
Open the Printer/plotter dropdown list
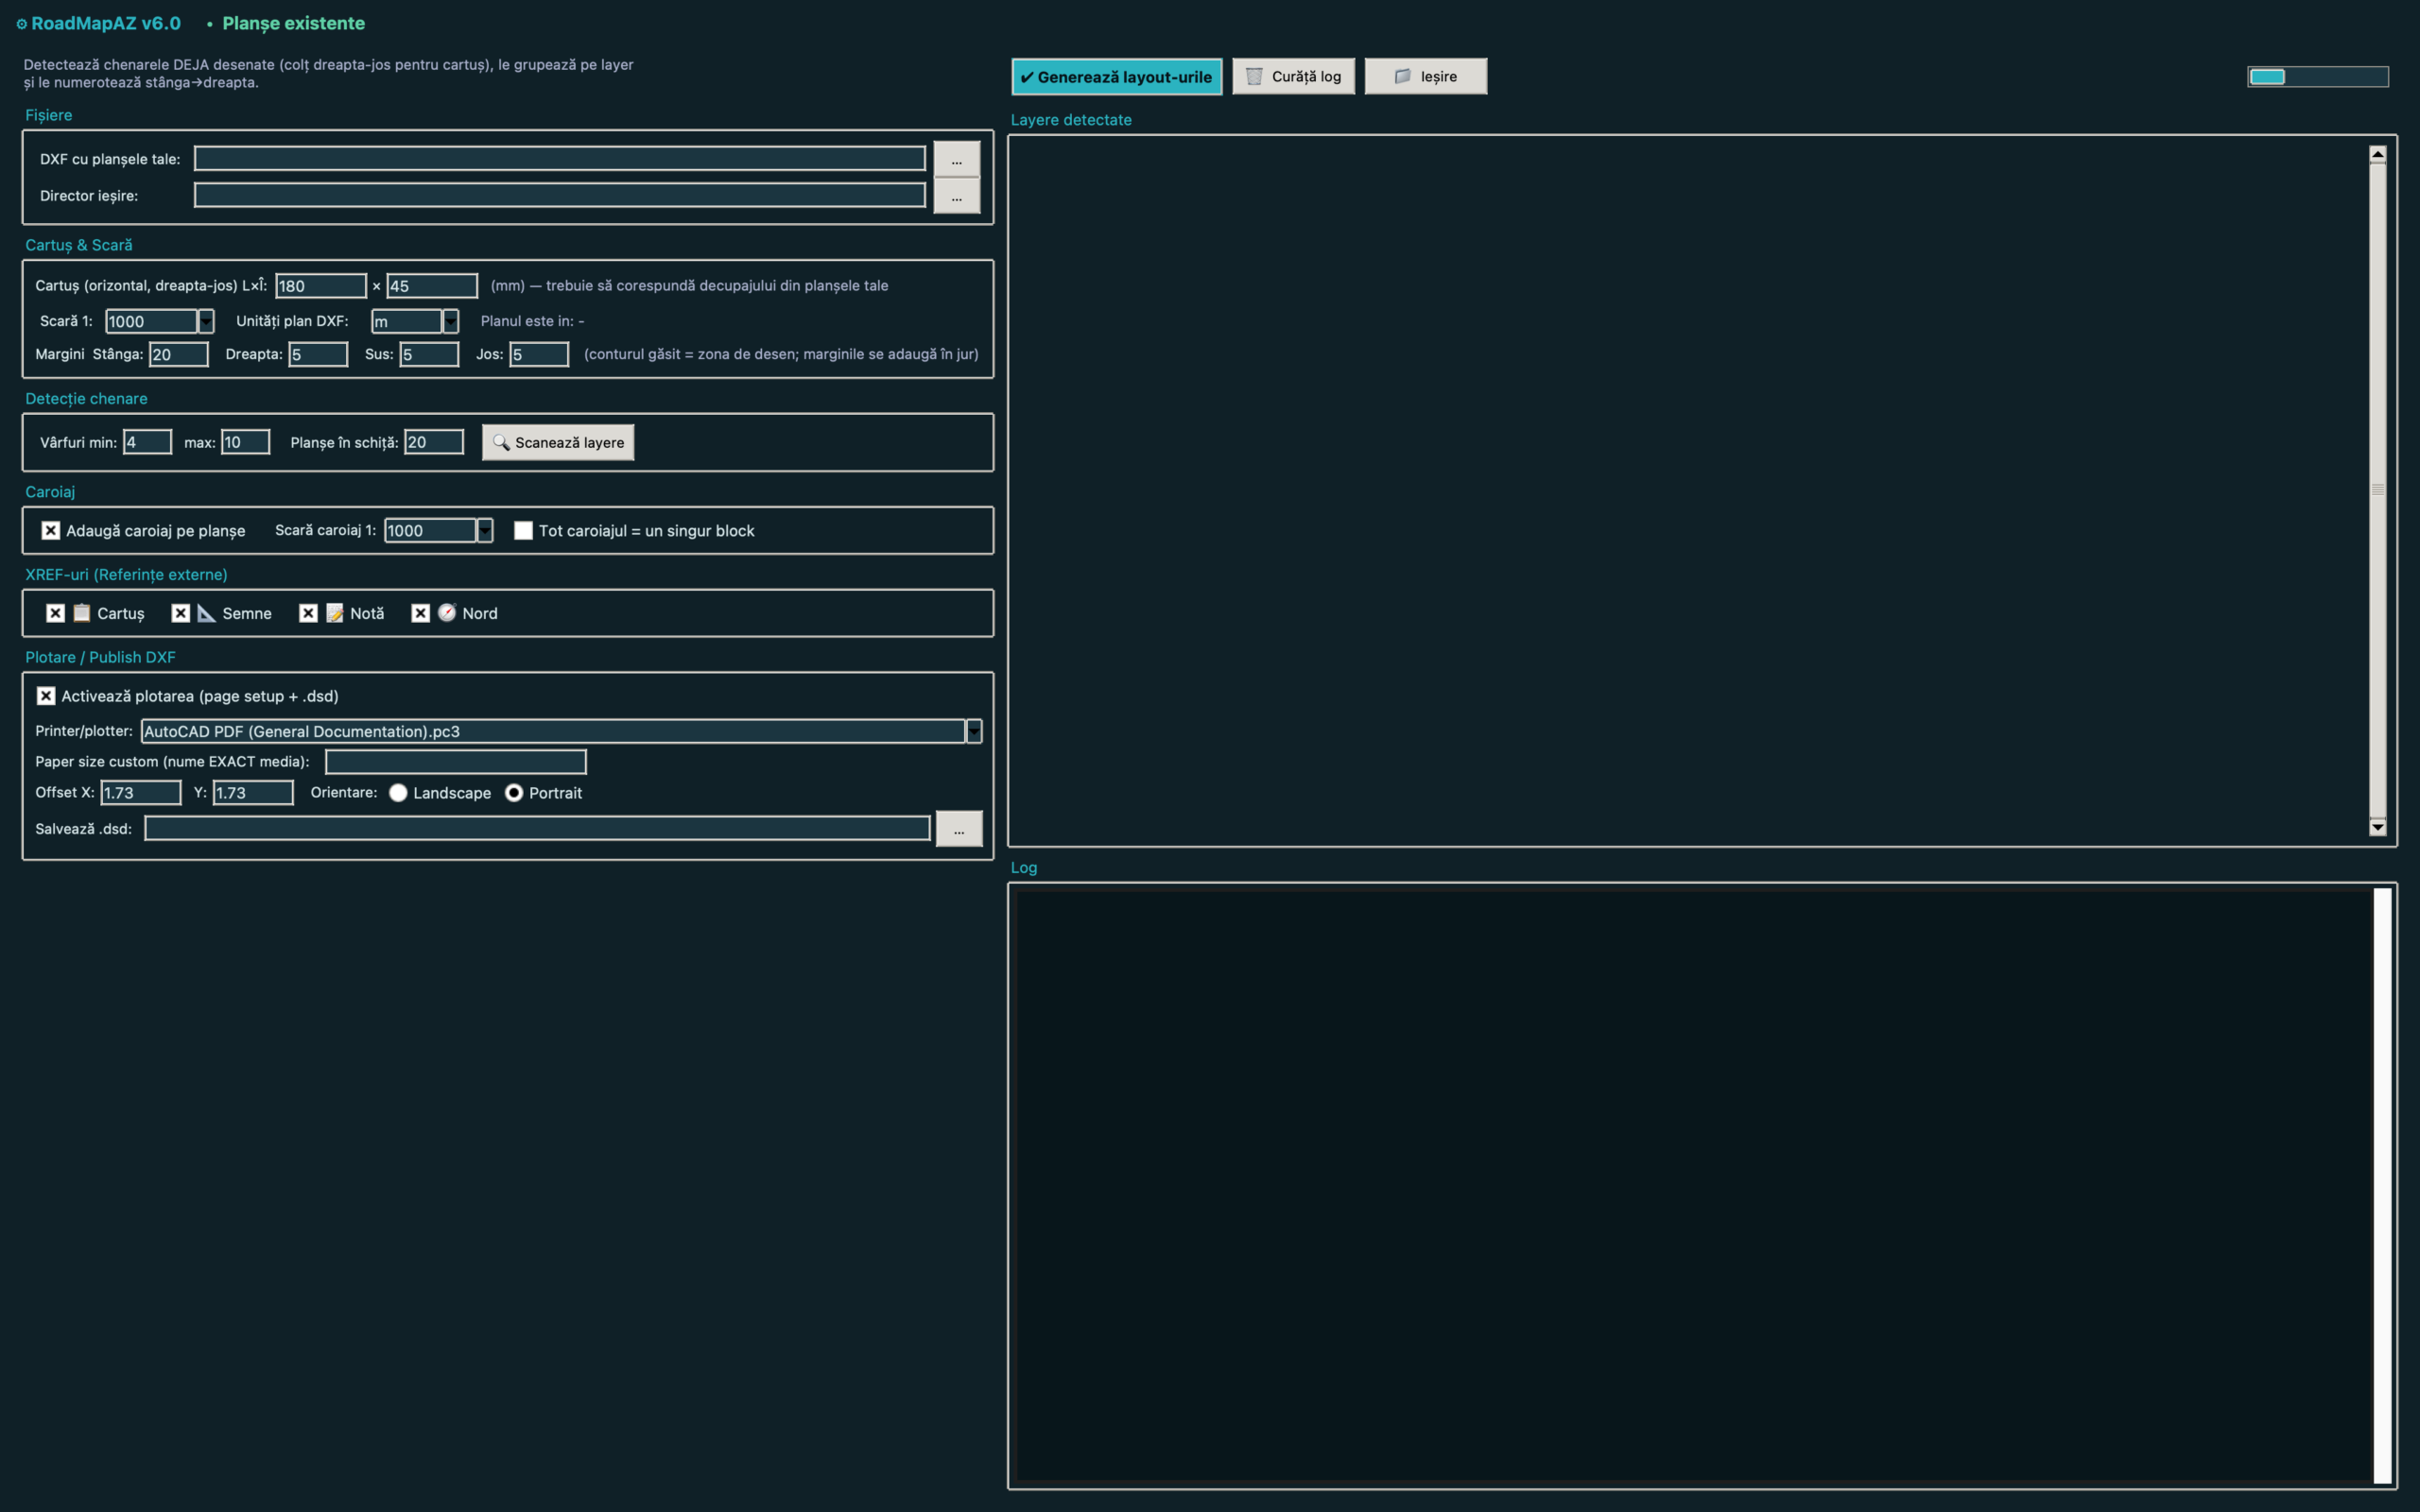click(x=974, y=731)
